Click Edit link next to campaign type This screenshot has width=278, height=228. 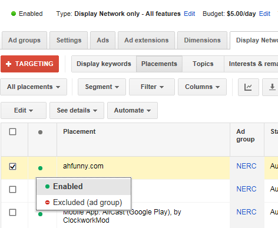pyautogui.click(x=189, y=14)
